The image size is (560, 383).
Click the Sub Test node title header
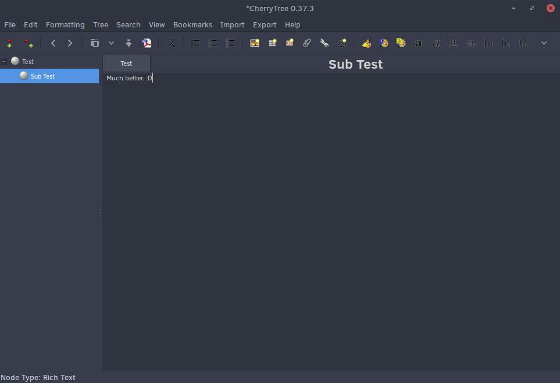click(x=355, y=65)
